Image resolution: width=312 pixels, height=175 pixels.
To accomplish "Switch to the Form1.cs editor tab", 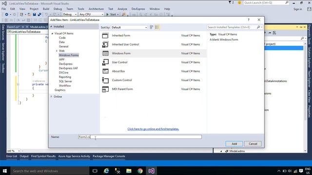I will 13,27.
